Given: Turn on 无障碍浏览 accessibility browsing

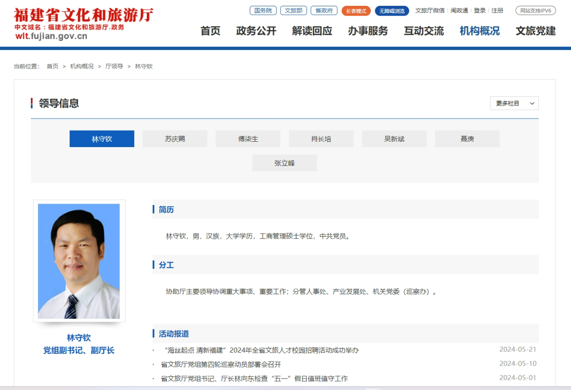Looking at the screenshot, I should 392,11.
